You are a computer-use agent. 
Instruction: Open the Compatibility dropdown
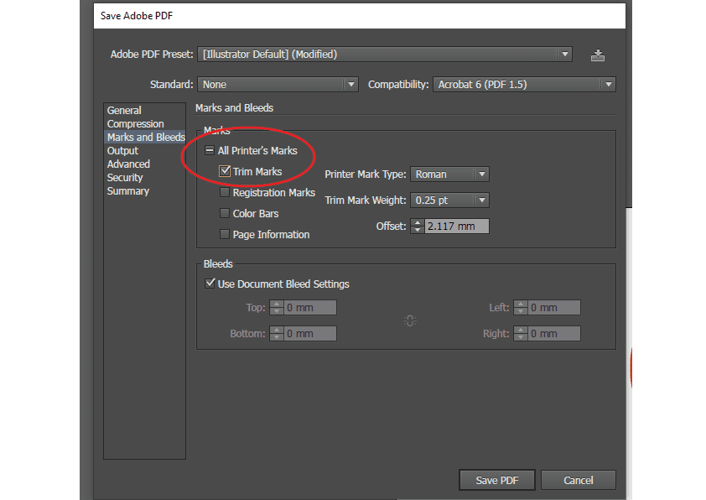point(524,84)
